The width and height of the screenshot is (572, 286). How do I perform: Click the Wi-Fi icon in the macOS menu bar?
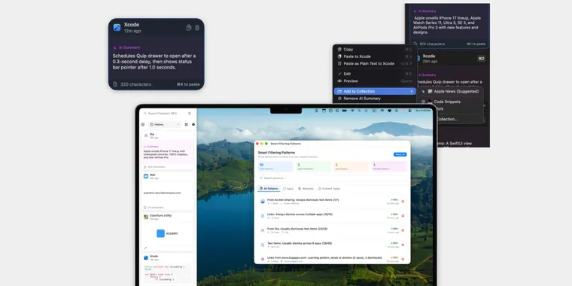point(352,111)
